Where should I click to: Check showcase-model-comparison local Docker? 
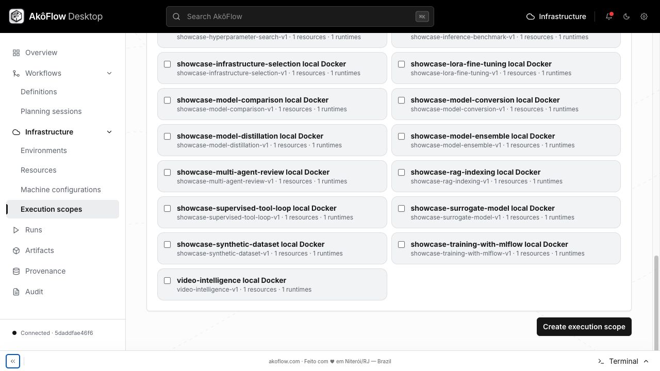167,100
